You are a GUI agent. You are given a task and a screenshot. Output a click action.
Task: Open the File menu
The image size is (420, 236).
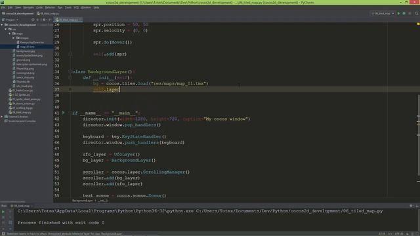(3, 7)
